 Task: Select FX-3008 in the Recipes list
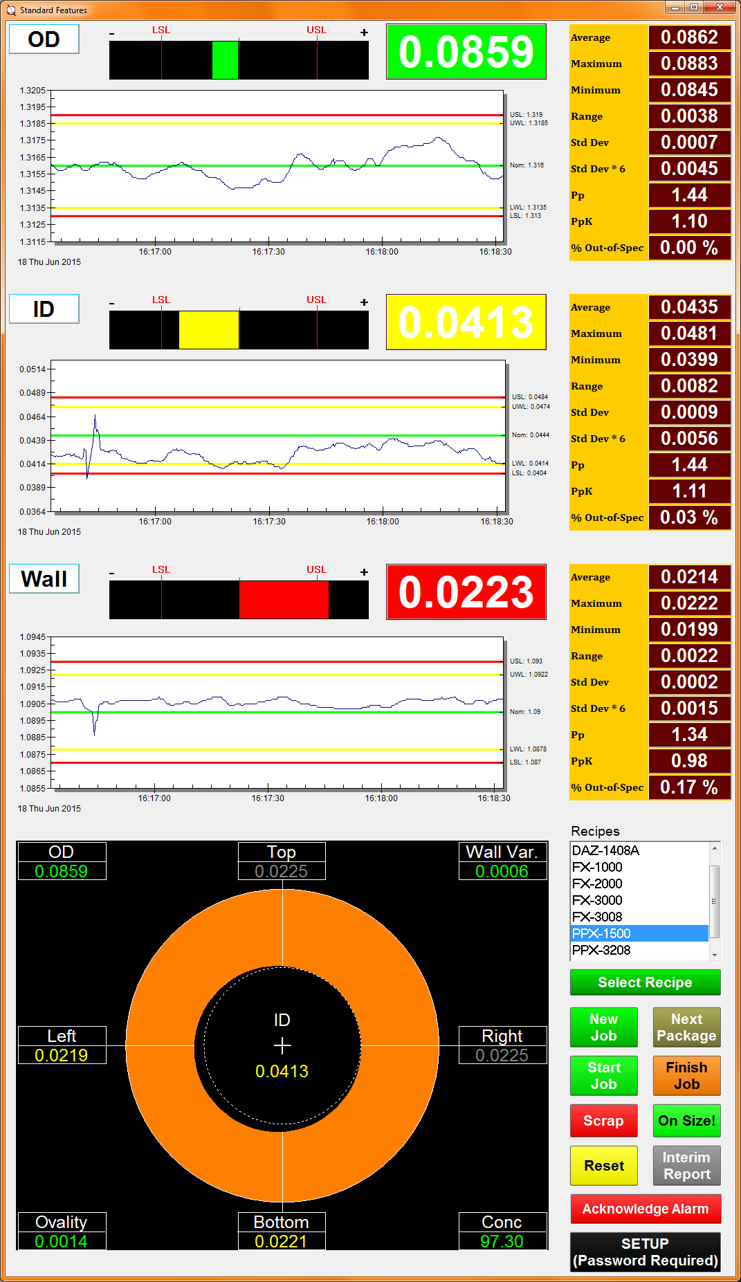[597, 917]
